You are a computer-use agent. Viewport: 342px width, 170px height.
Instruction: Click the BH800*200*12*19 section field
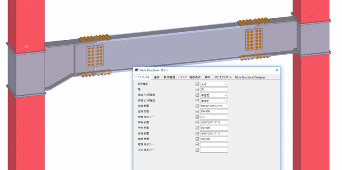click(214, 106)
